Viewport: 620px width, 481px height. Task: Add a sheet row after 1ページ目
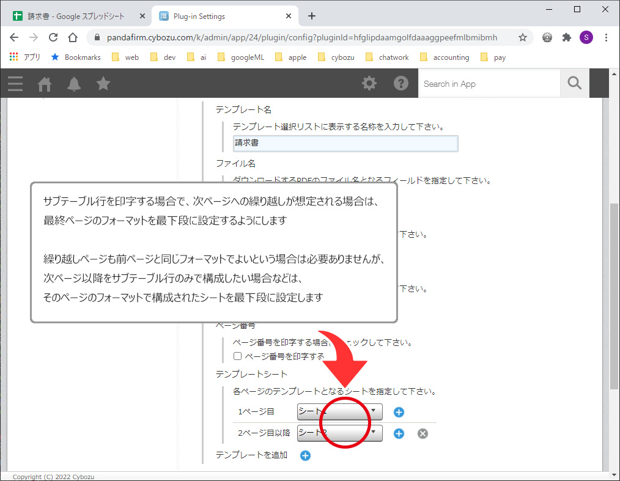point(399,412)
